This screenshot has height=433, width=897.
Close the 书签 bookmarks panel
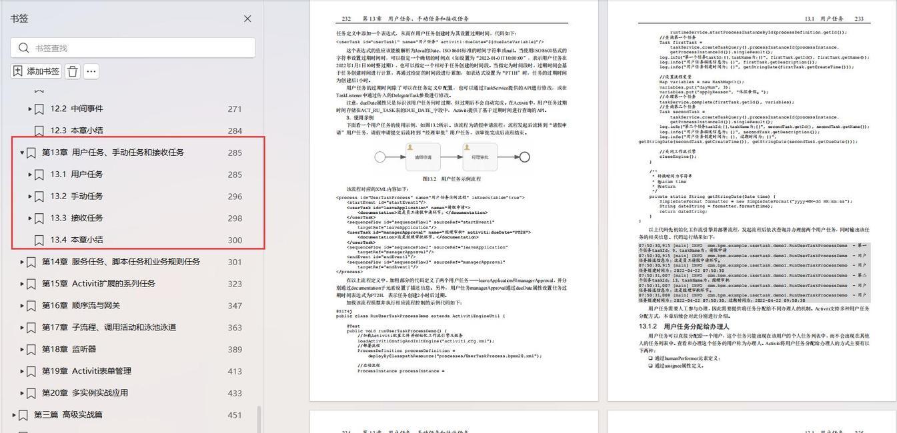[247, 19]
